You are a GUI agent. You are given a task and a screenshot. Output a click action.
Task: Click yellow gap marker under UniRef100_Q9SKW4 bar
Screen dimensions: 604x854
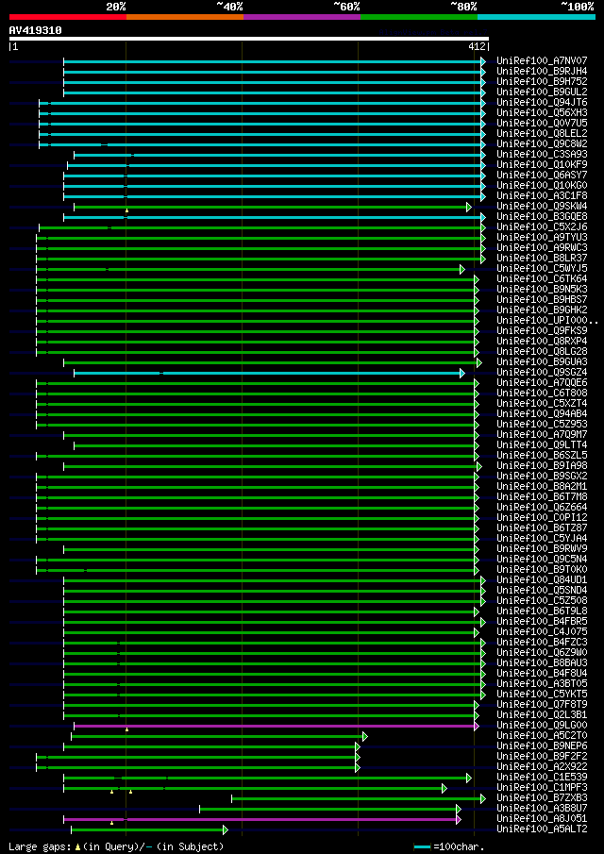126,210
